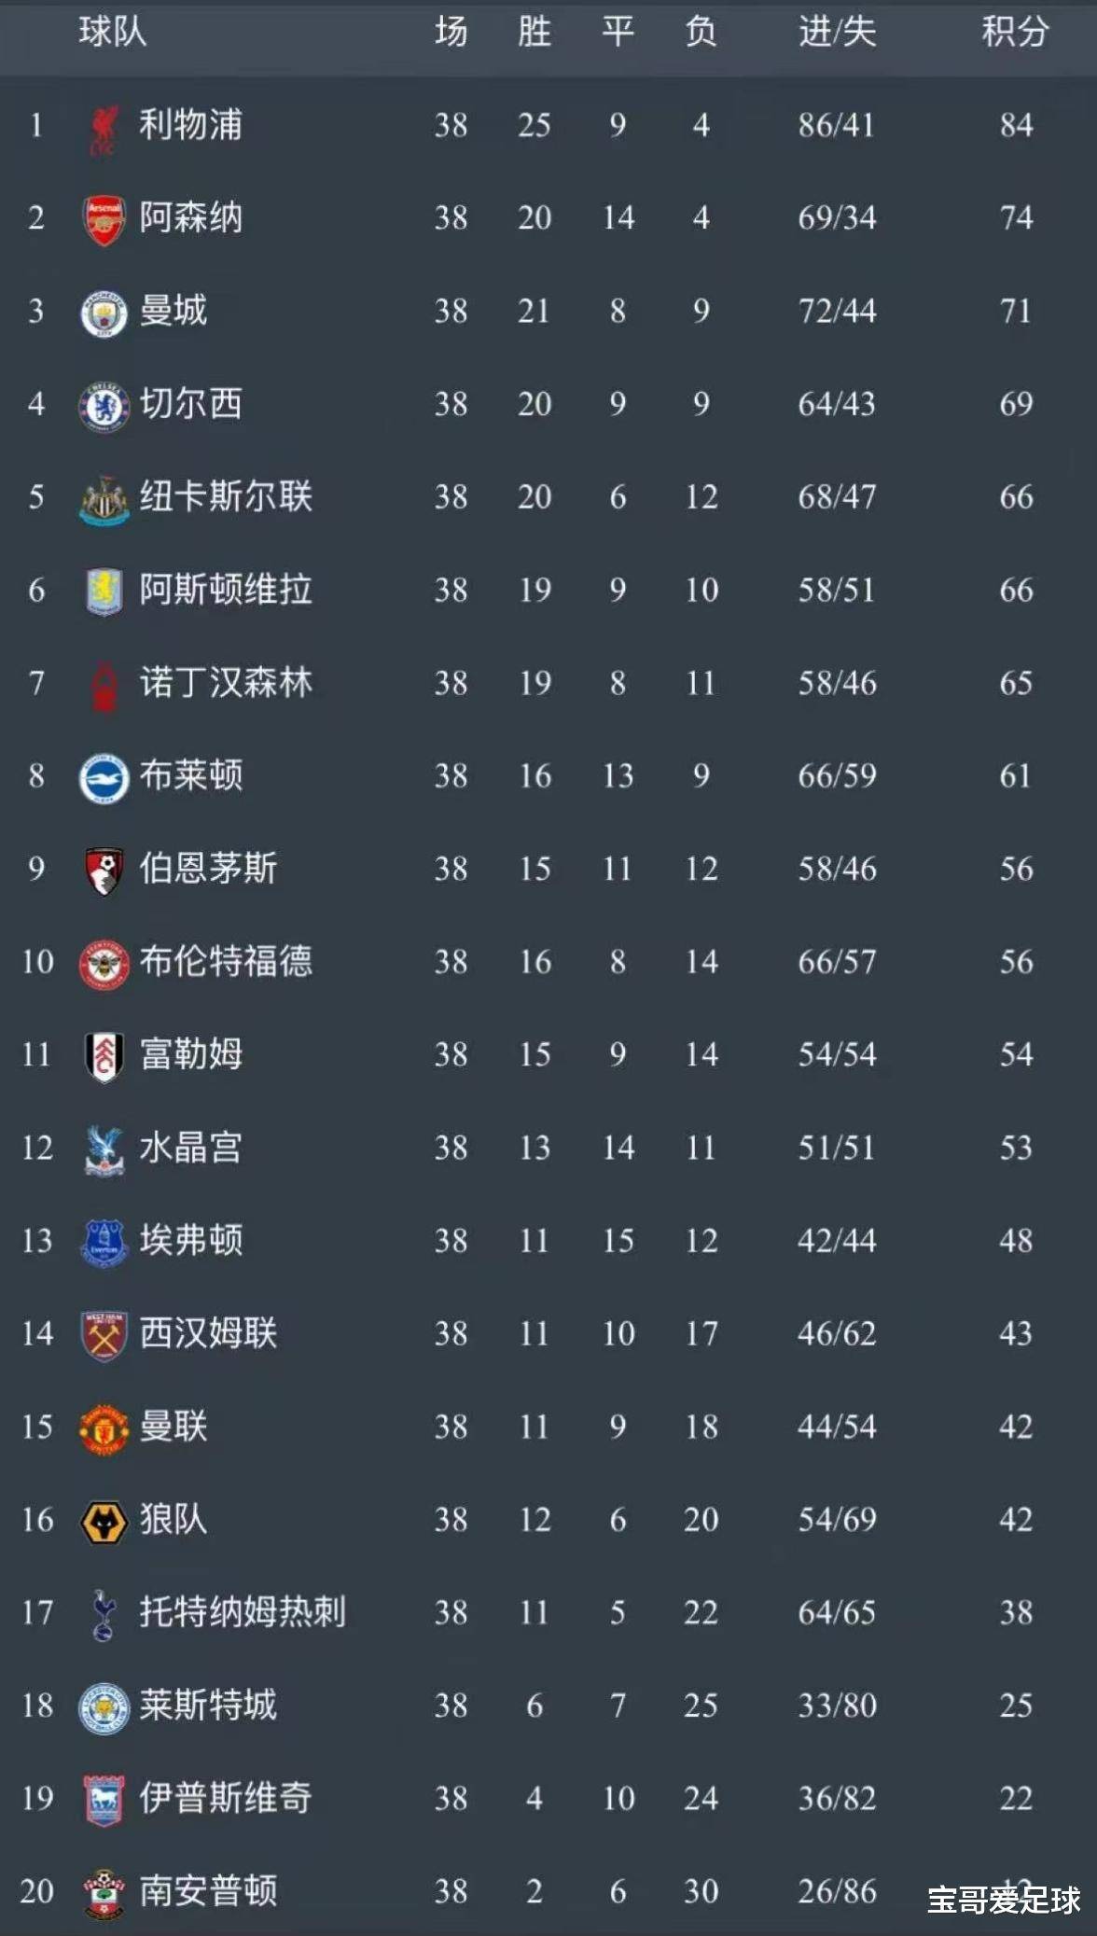This screenshot has width=1097, height=1936.
Task: Click the Leicester City badge icon
Action: pos(104,1707)
